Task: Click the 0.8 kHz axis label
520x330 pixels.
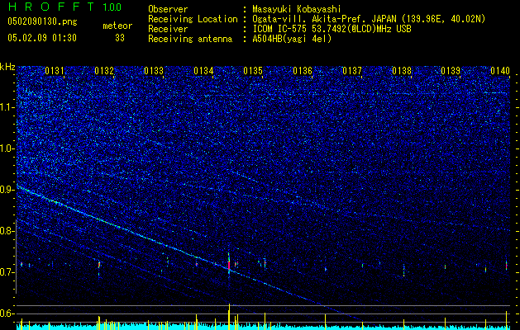Action: click(7, 231)
